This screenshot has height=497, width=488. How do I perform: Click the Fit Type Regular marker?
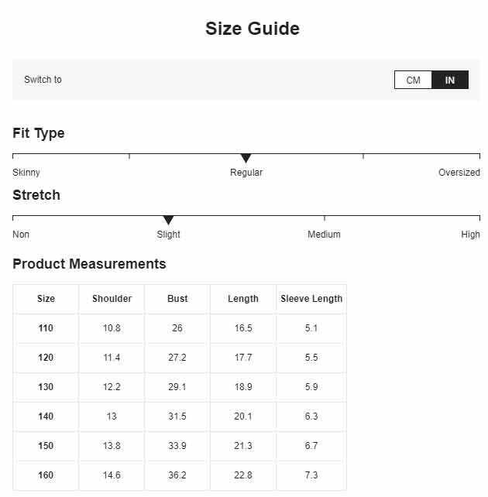pyautogui.click(x=246, y=158)
